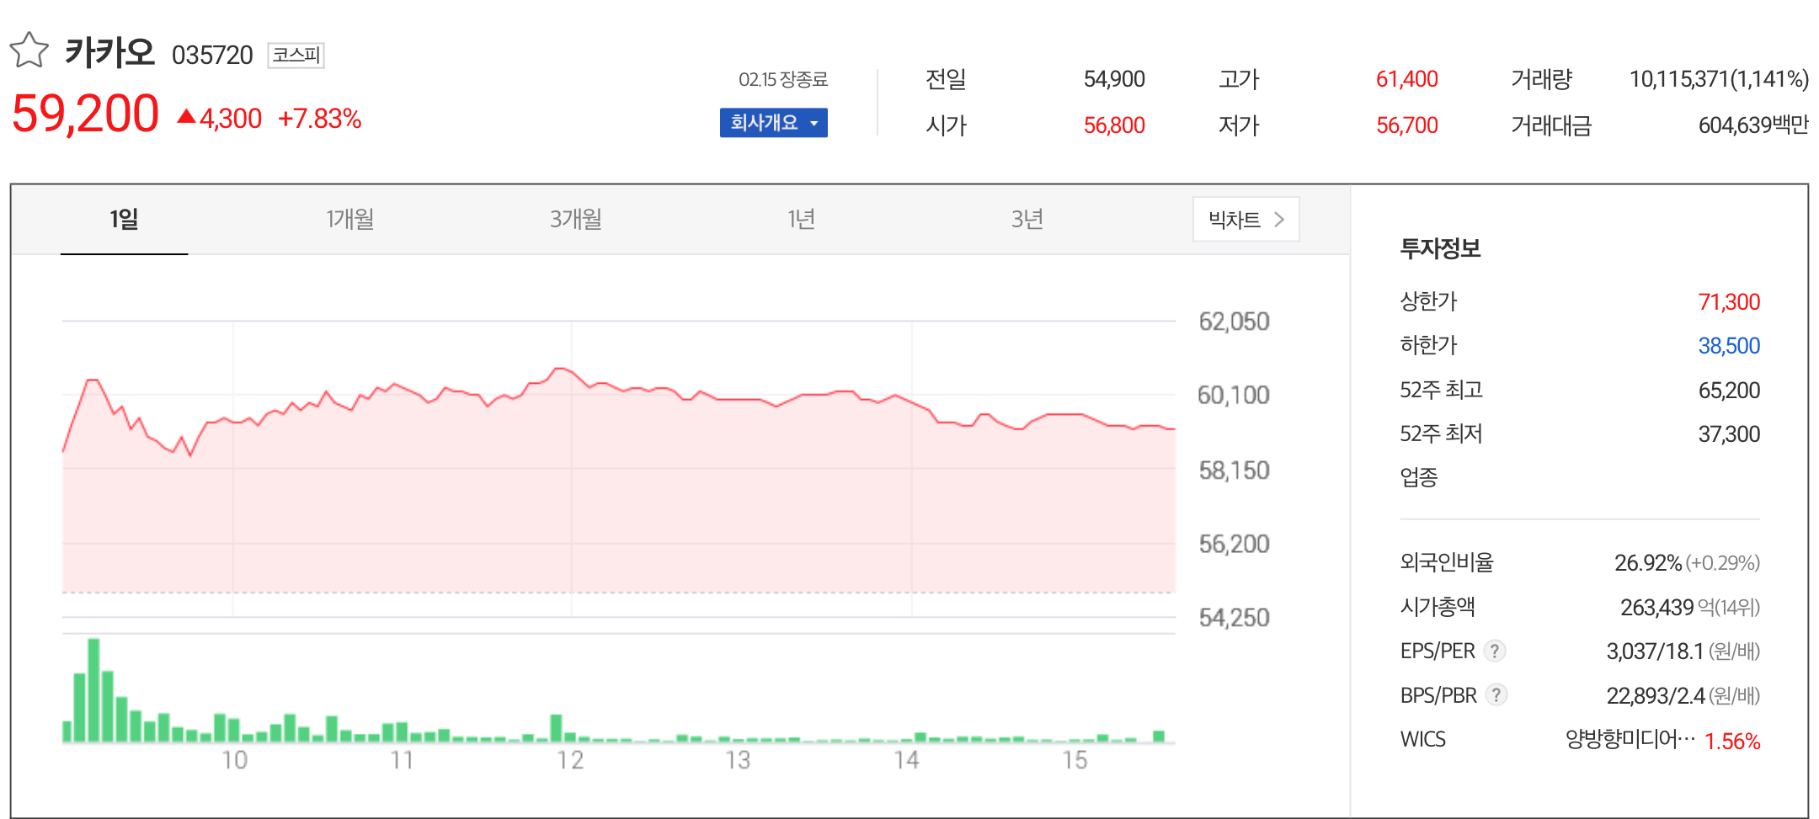Switch to the 1년 chart tab

pyautogui.click(x=801, y=220)
